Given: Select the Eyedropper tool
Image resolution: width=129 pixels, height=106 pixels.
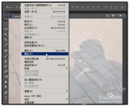Looking at the screenshot, I should click(6, 45).
